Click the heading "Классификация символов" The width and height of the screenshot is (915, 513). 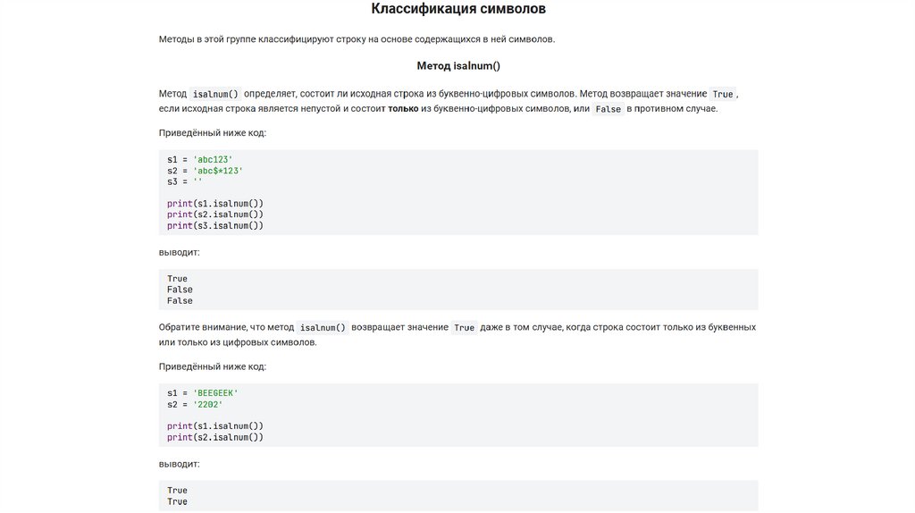457,9
